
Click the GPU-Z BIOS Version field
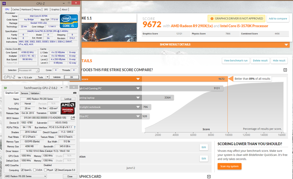(x=45, y=118)
